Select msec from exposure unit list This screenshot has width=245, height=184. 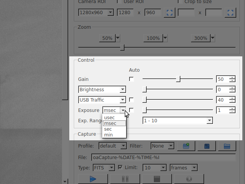click(114, 123)
